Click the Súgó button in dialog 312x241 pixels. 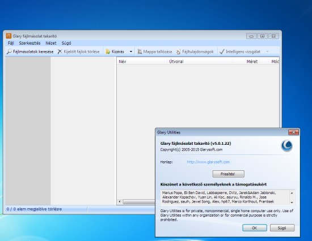tap(282, 228)
